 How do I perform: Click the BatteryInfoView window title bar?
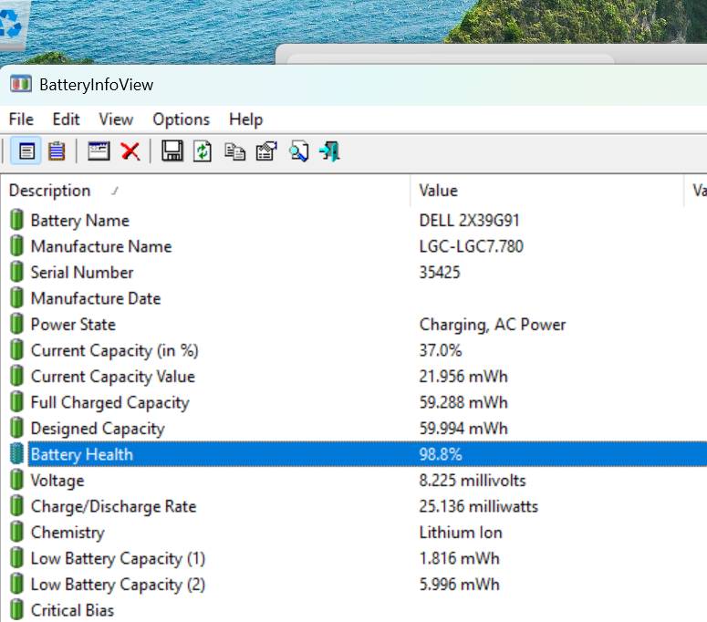(x=354, y=85)
